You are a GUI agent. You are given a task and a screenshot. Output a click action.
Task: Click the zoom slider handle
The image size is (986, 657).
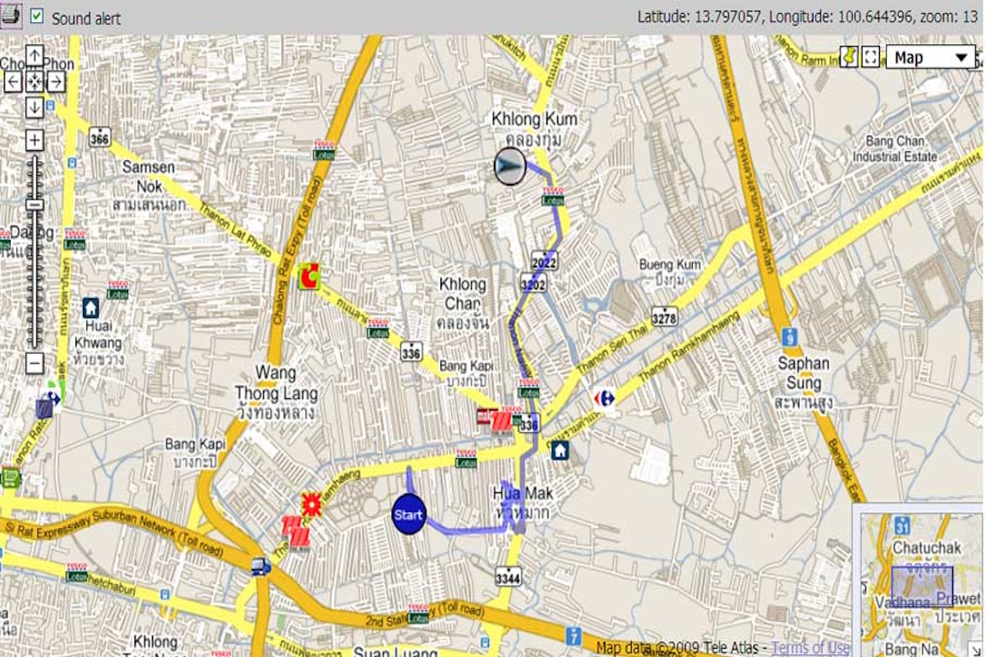coord(35,204)
